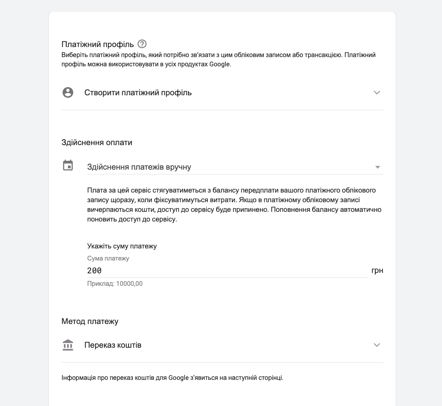Image resolution: width=442 pixels, height=406 pixels.
Task: Click the money transfer information note text
Action: coord(172,378)
